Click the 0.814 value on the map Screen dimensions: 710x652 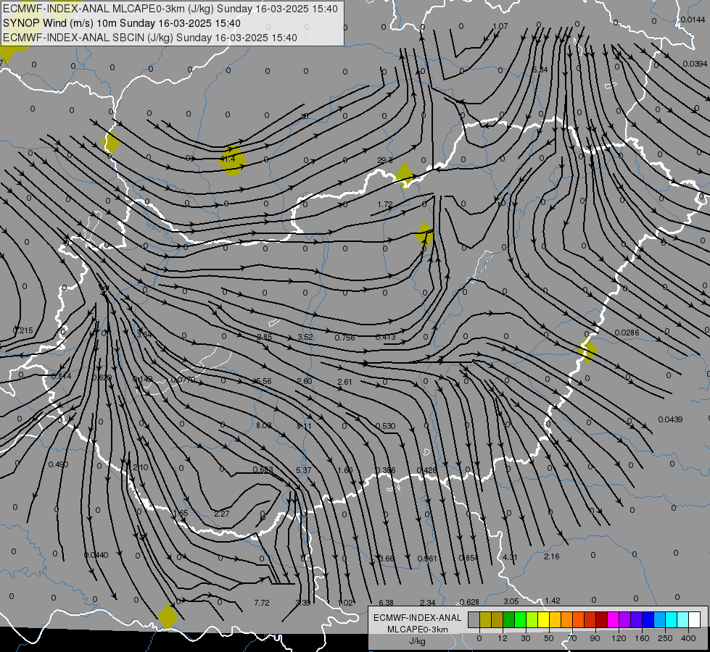pos(61,376)
